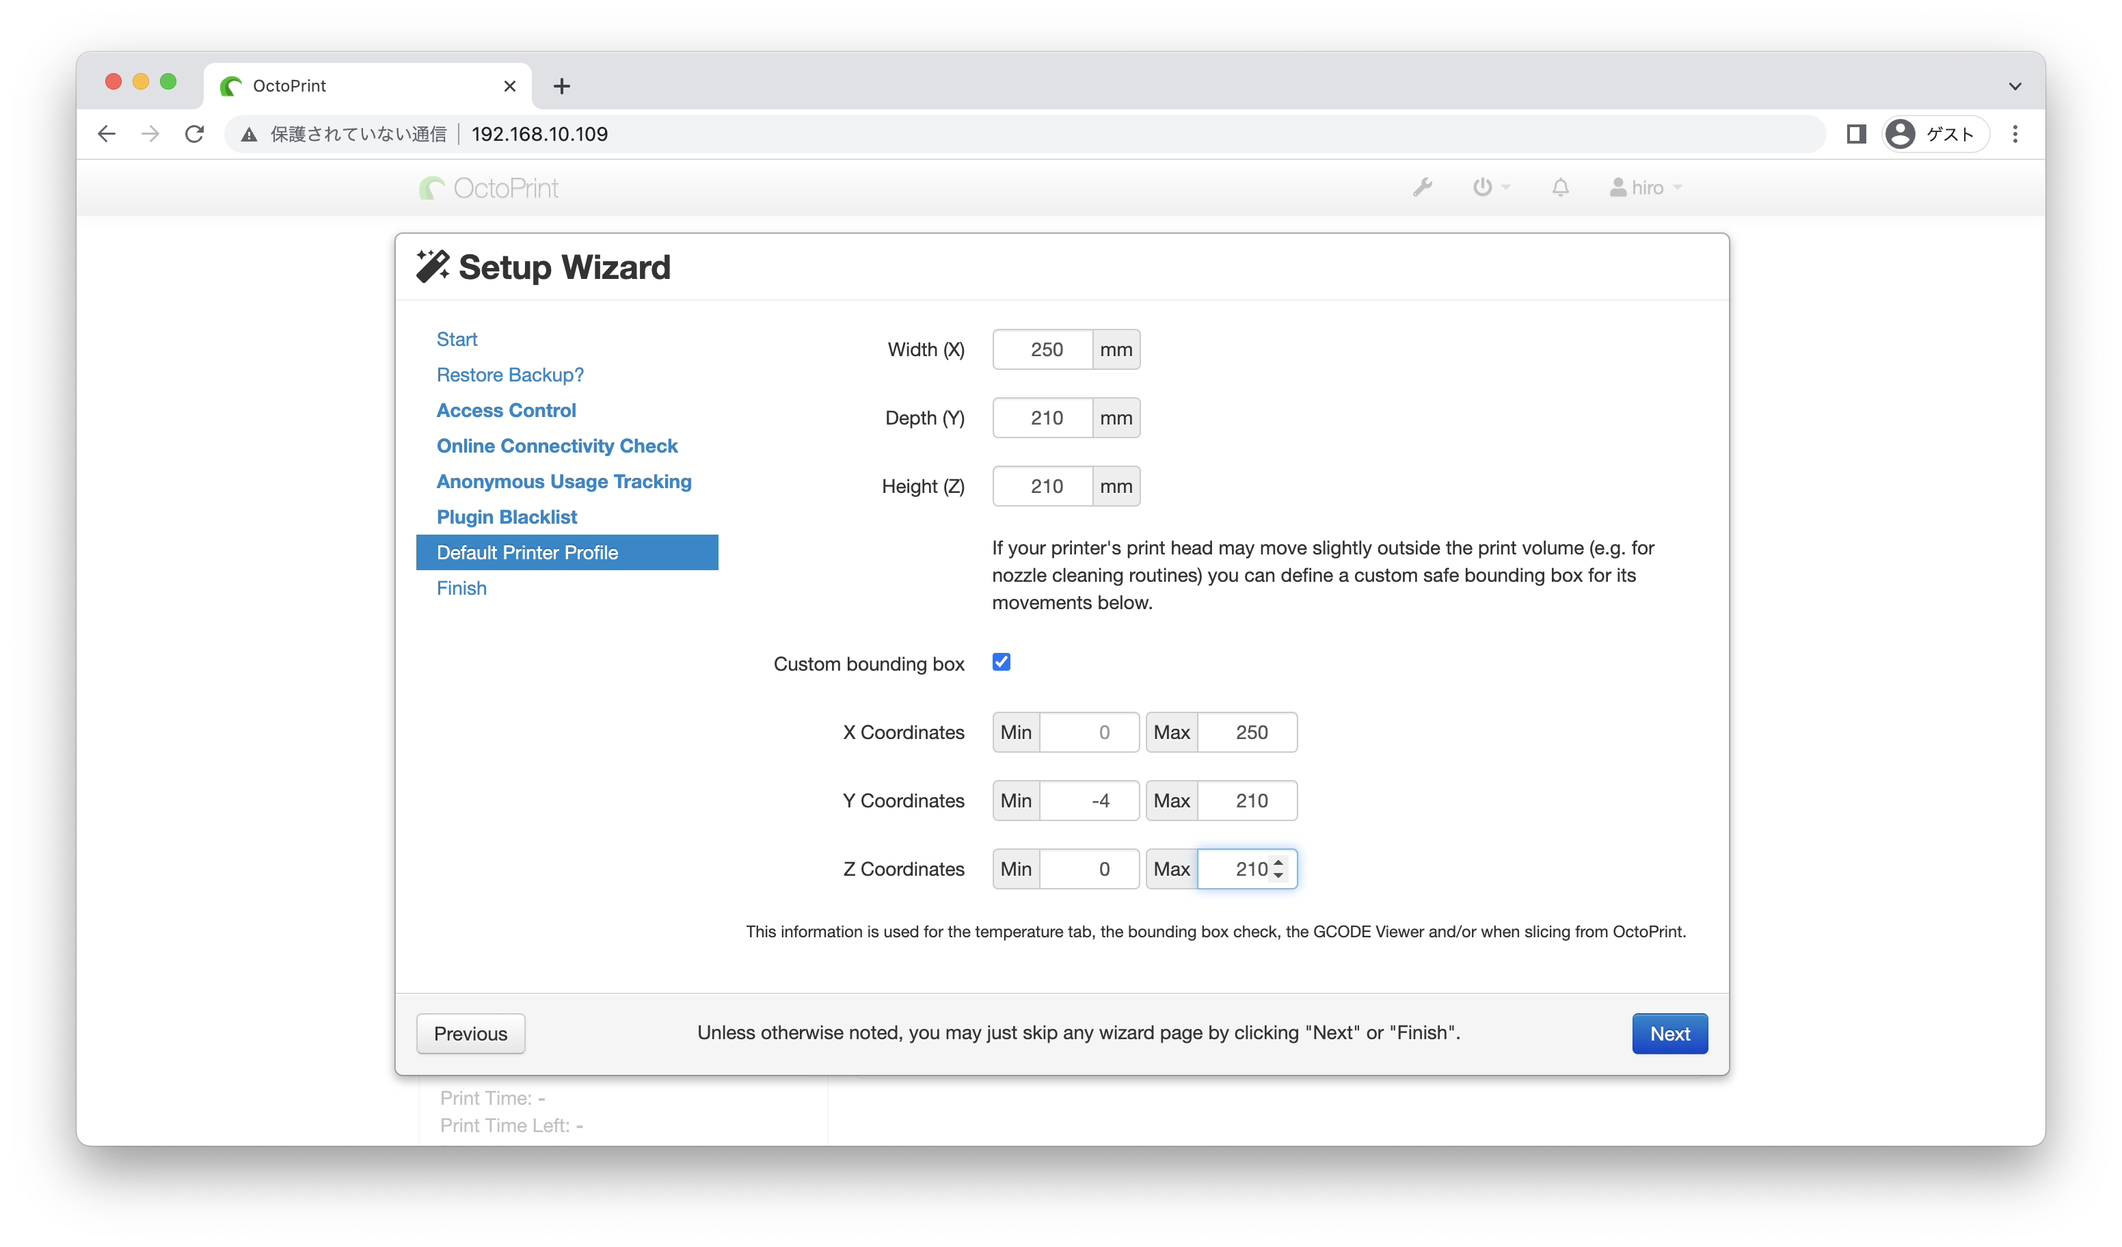
Task: Click the OctoPrint logo in navbar
Action: pos(488,188)
